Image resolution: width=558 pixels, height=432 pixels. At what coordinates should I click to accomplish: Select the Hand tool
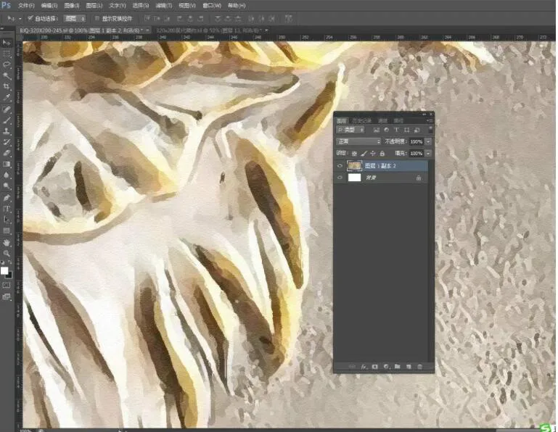7,243
